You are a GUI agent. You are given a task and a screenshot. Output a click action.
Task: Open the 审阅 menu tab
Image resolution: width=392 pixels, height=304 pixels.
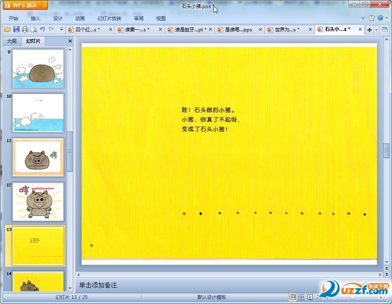tap(139, 19)
